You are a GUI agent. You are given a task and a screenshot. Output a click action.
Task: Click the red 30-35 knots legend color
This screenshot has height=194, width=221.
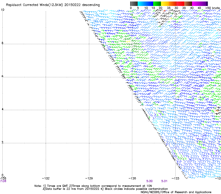pos(180,4)
